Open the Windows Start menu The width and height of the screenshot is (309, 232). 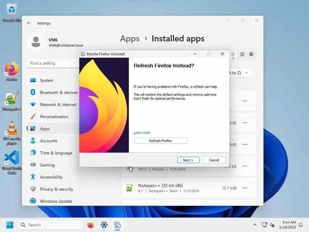click(10, 225)
